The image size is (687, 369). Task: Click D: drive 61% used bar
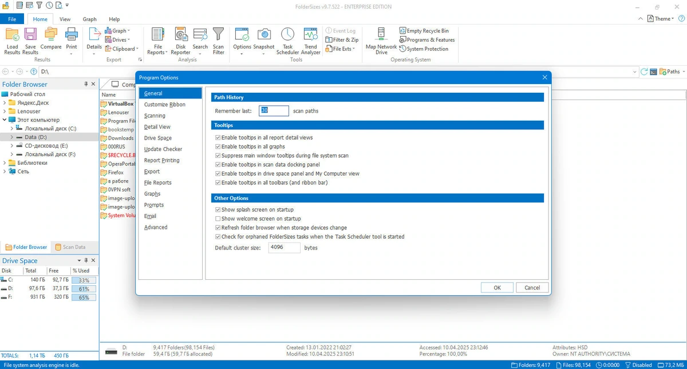[x=84, y=289]
